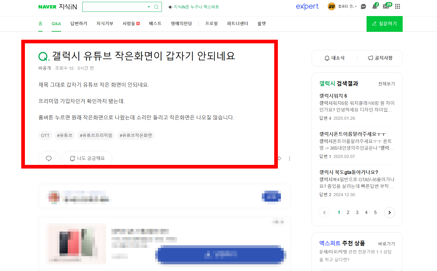Select the #유튜브프리미엄 hashtag
Viewport: 437px width, 271px height.
(96, 135)
